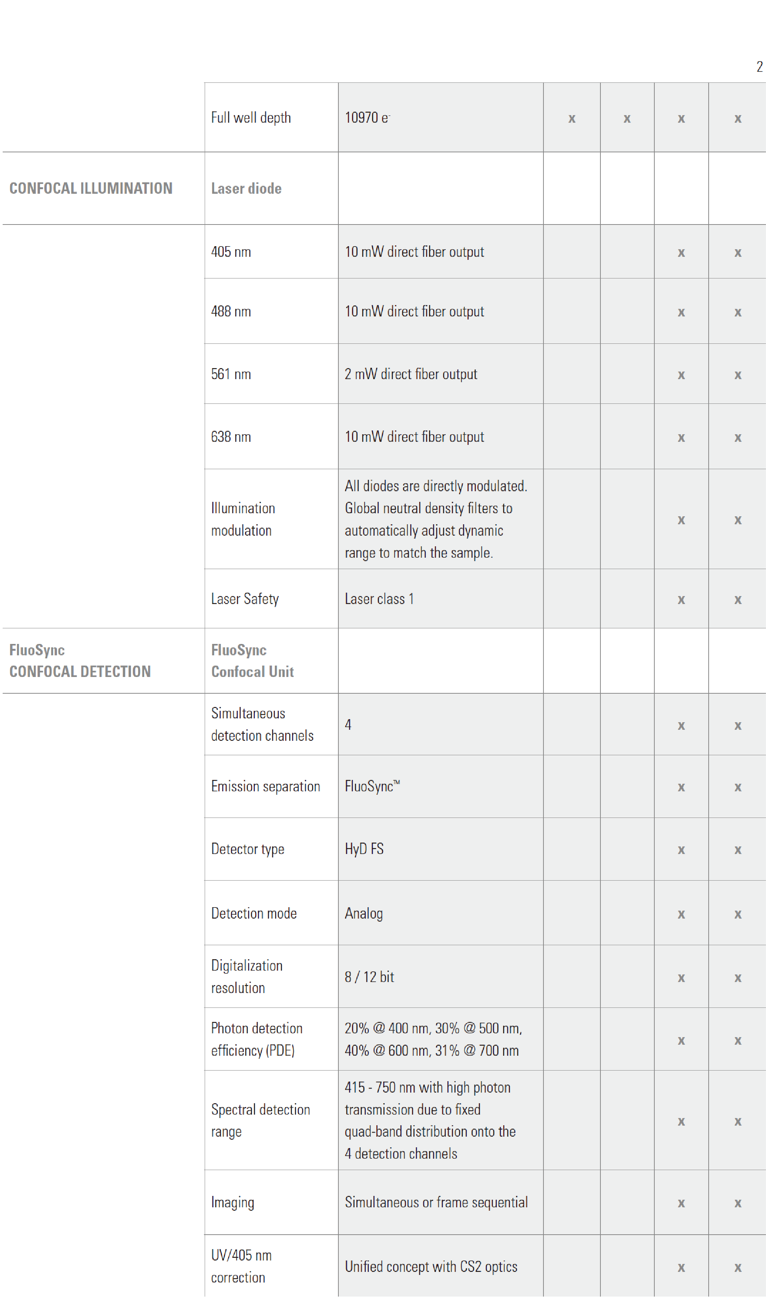Image resolution: width=766 pixels, height=1300 pixels.
Task: Select the Emission separation row label
Action: tap(265, 787)
